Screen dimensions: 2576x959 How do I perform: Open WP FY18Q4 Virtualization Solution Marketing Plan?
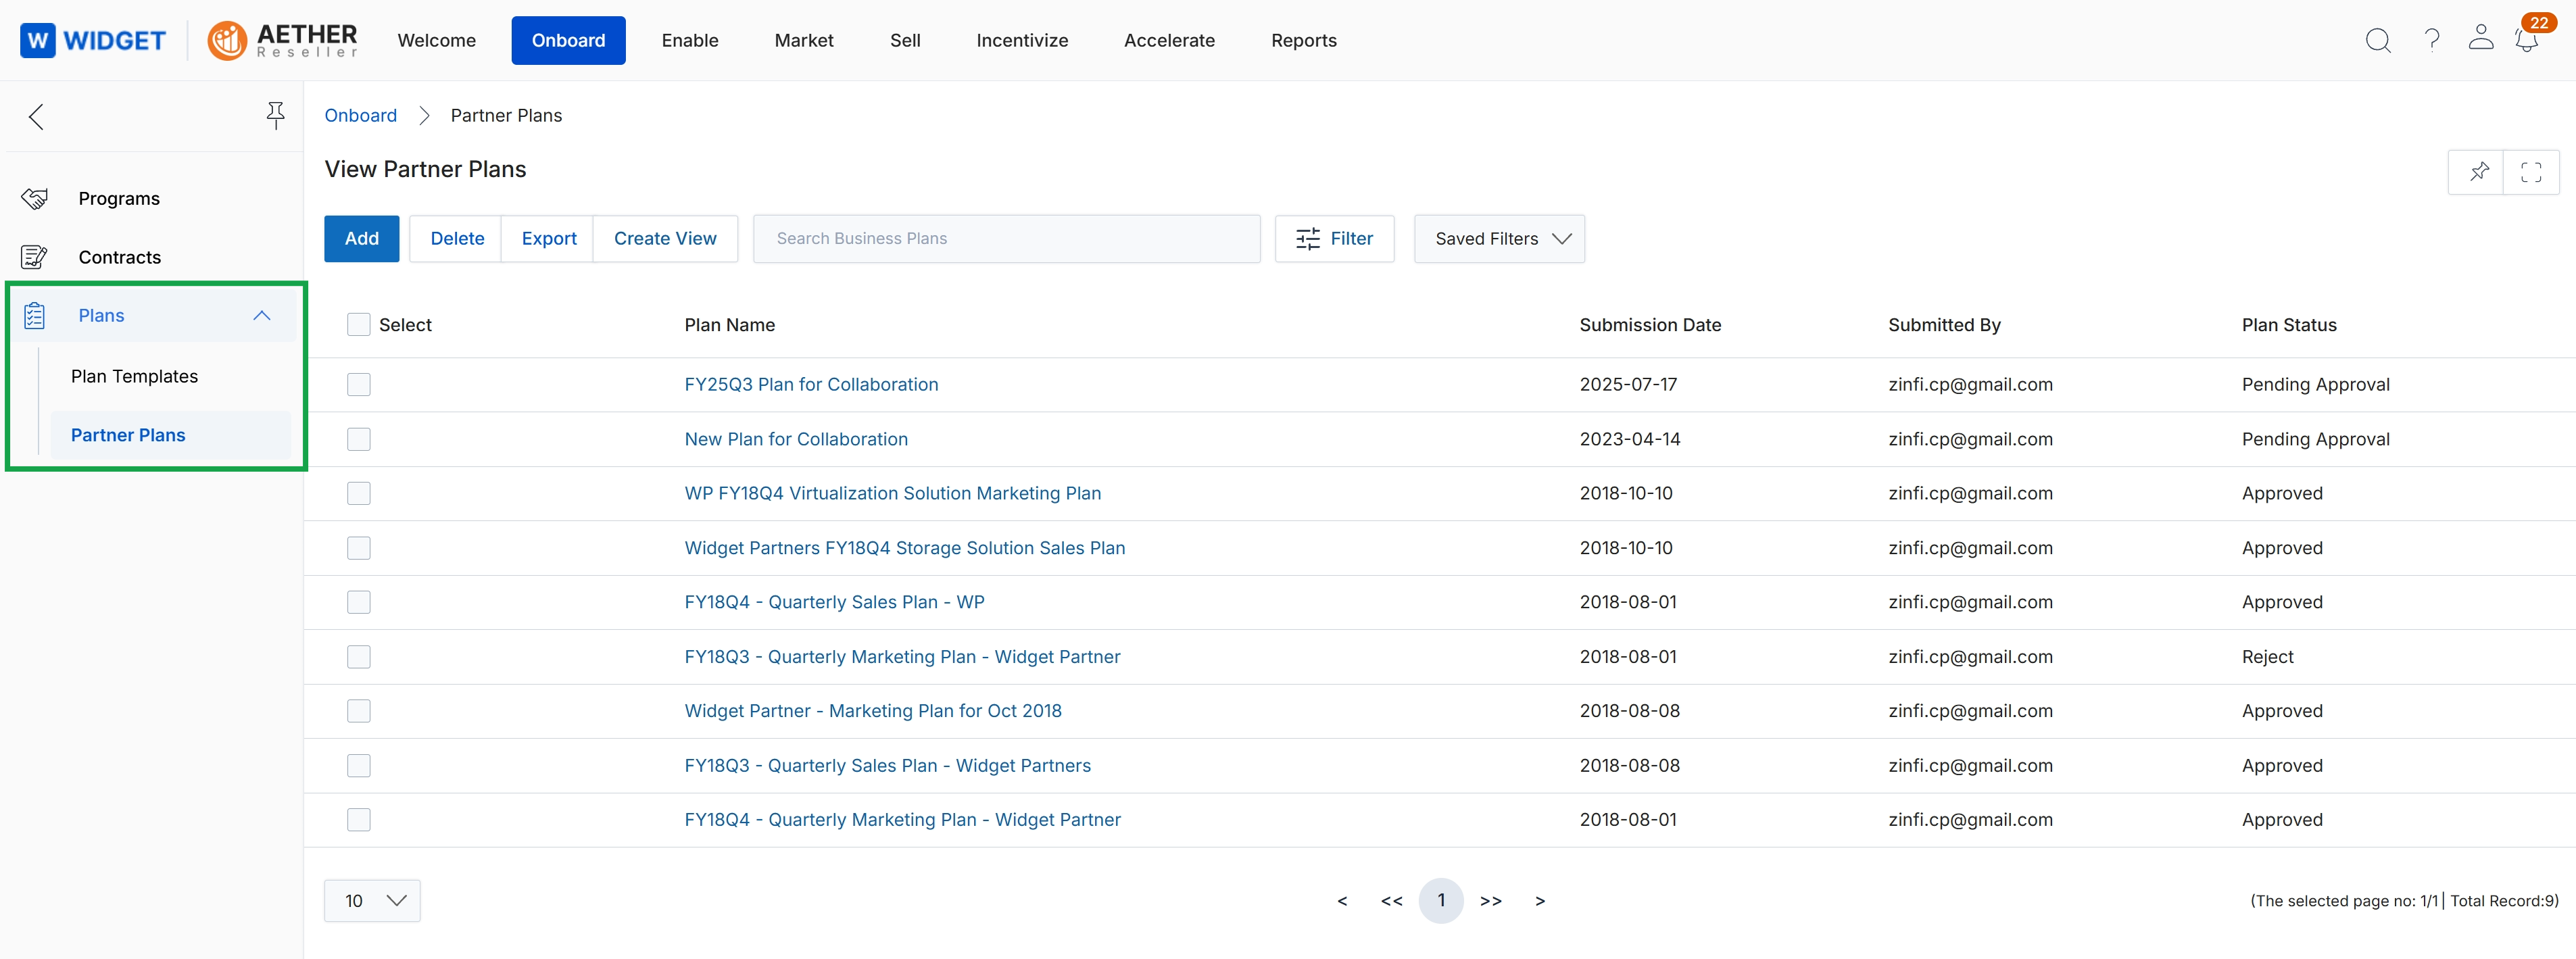(x=892, y=493)
